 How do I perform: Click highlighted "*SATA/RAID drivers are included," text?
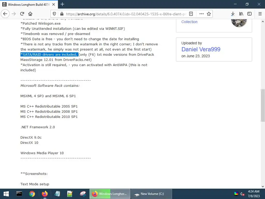(x=49, y=54)
